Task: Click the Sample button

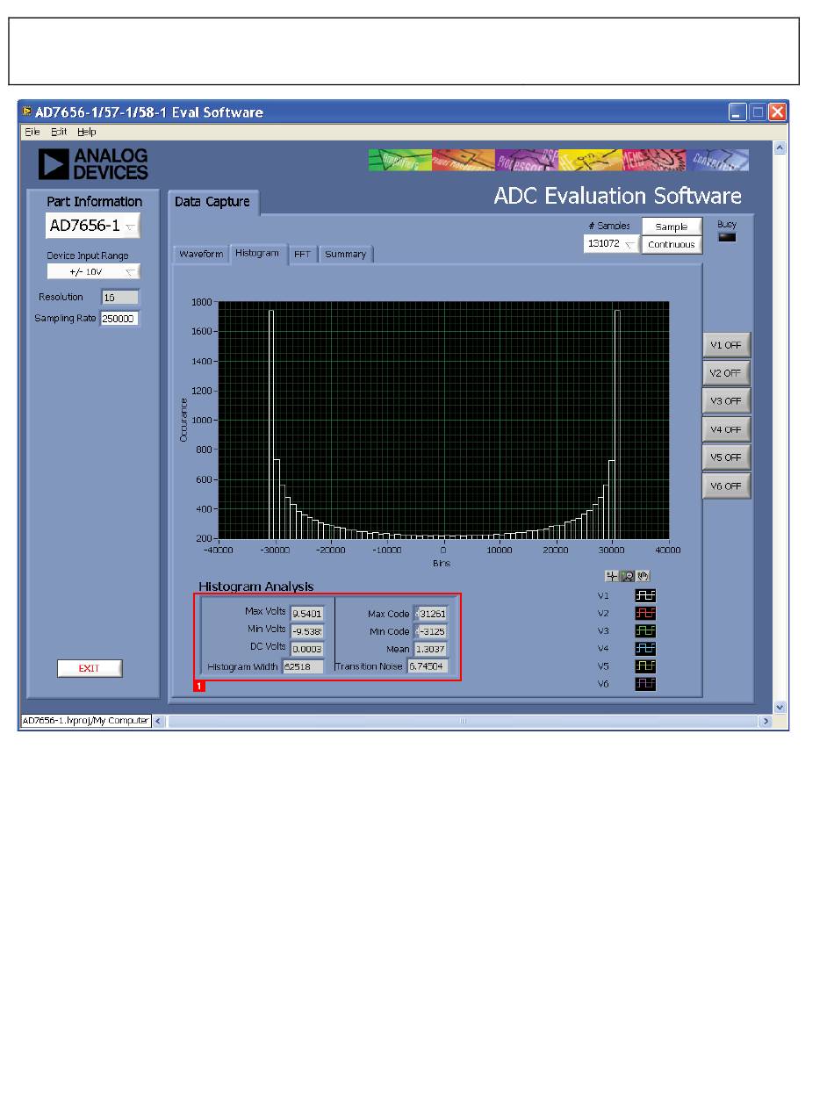Action: pos(672,227)
